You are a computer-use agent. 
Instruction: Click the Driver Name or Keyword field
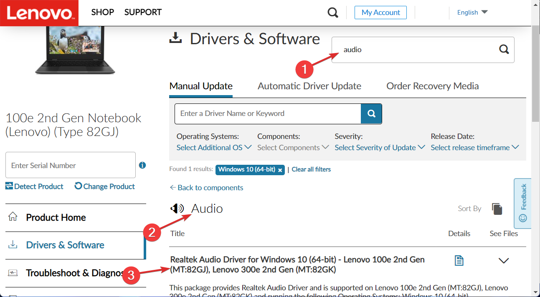(x=268, y=113)
